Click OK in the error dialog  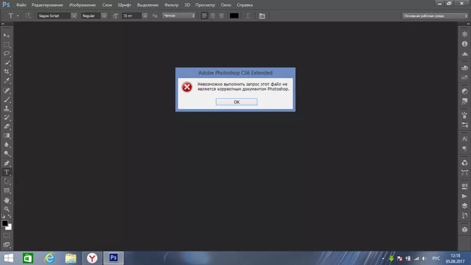[x=237, y=102]
